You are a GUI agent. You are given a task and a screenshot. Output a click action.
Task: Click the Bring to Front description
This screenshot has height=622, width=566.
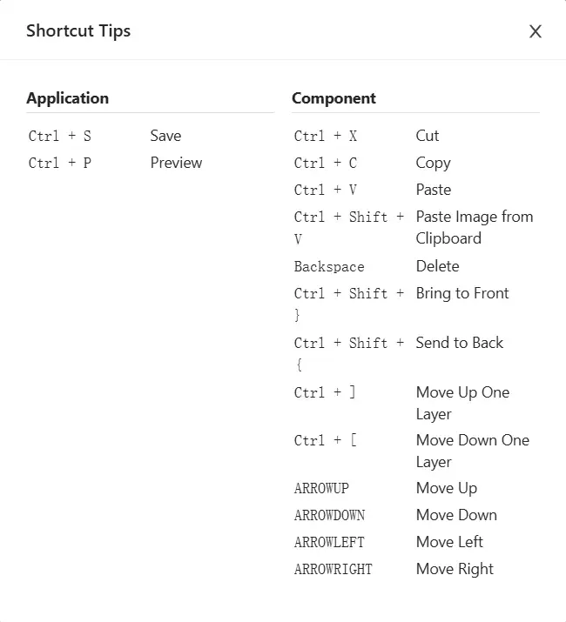pyautogui.click(x=462, y=293)
